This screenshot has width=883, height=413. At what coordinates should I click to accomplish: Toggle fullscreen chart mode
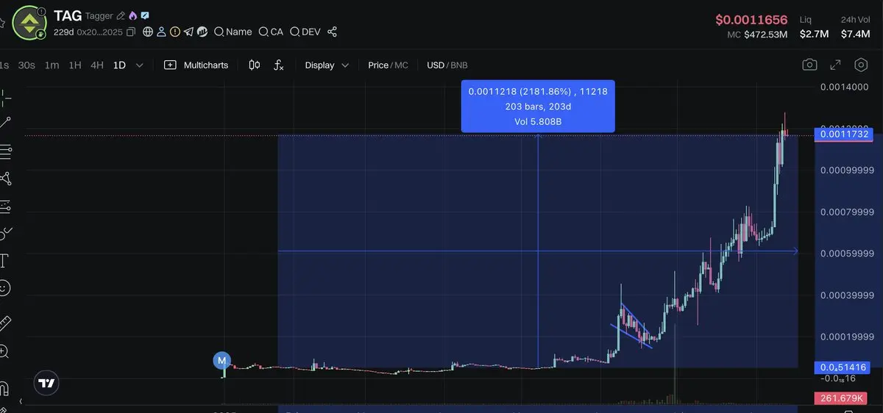[835, 65]
